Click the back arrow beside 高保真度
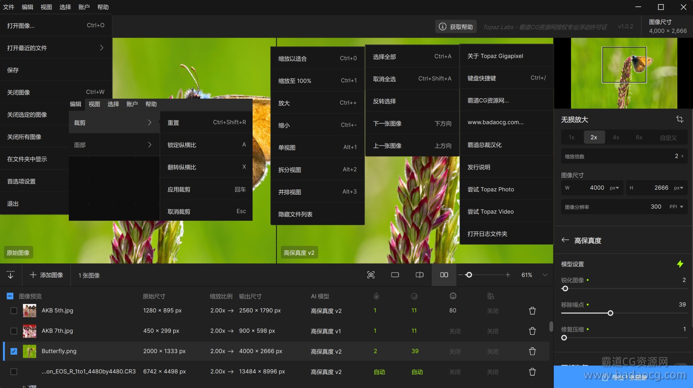 (x=565, y=240)
